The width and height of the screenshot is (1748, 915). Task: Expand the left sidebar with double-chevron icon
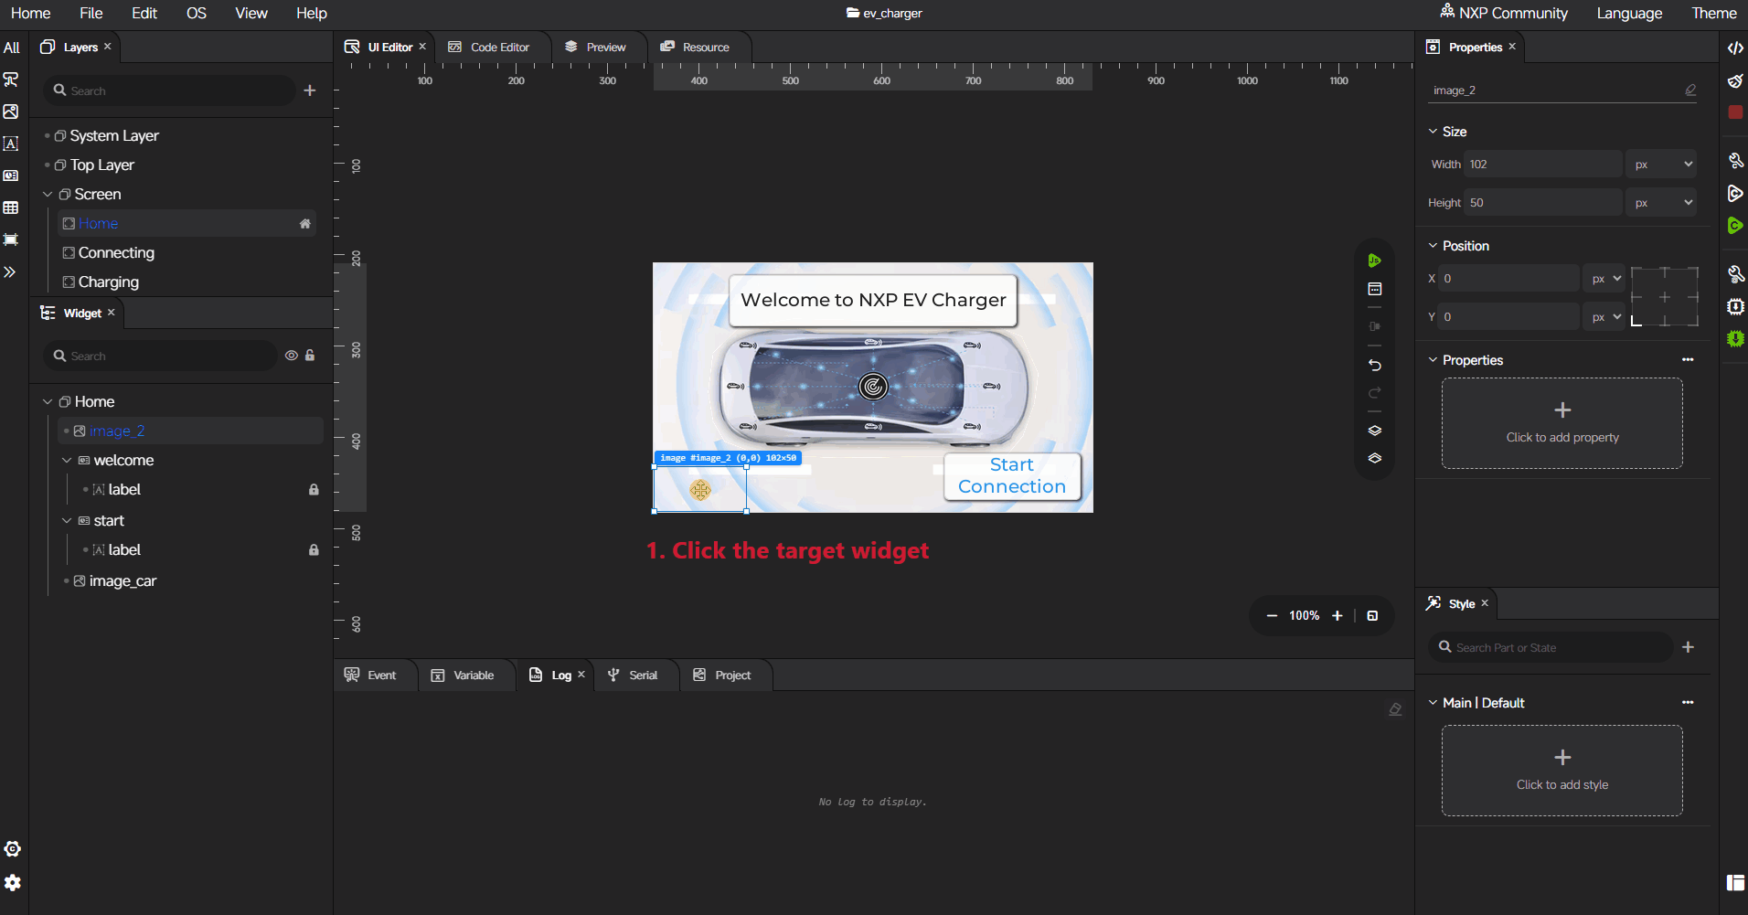click(x=10, y=271)
